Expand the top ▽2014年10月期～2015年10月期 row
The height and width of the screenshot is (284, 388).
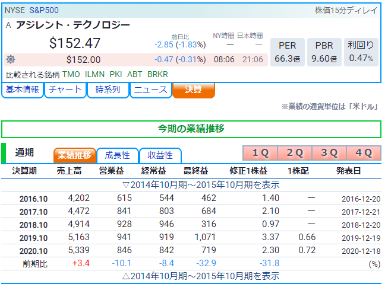click(x=201, y=185)
